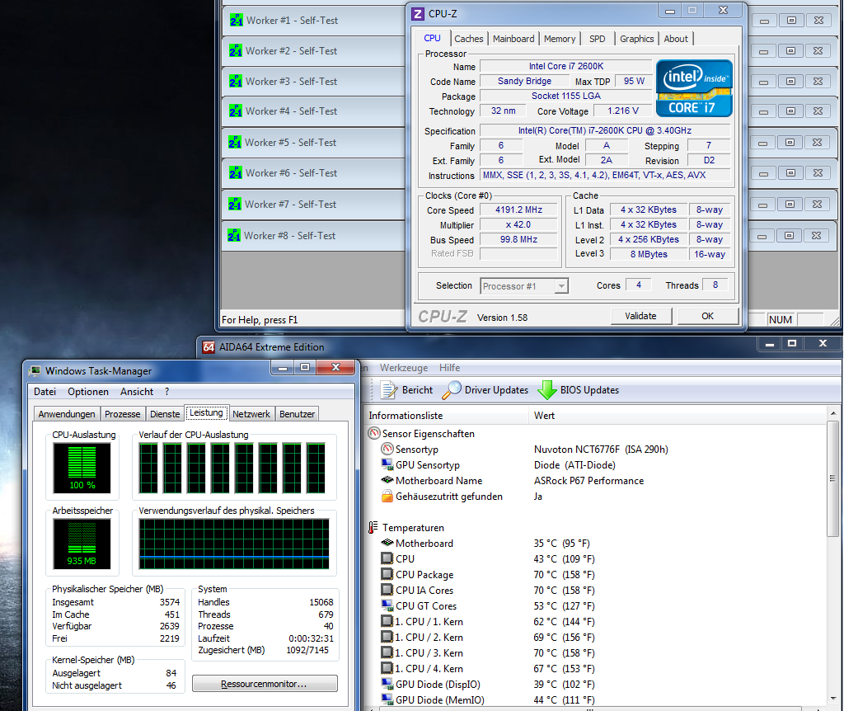Switch to the Prozesse tab

123,414
